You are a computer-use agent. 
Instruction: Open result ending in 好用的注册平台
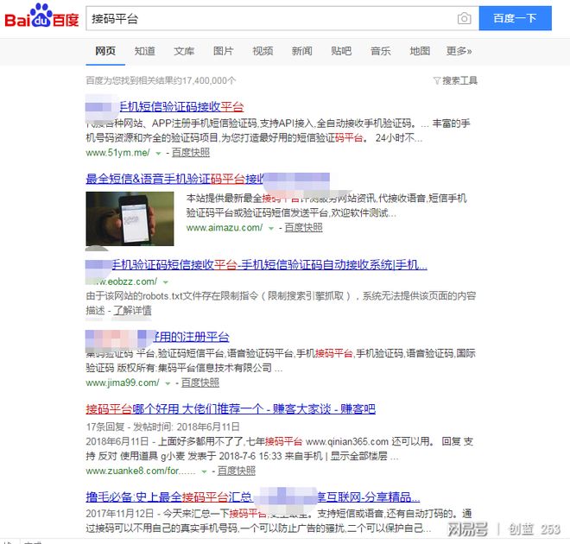pos(191,337)
